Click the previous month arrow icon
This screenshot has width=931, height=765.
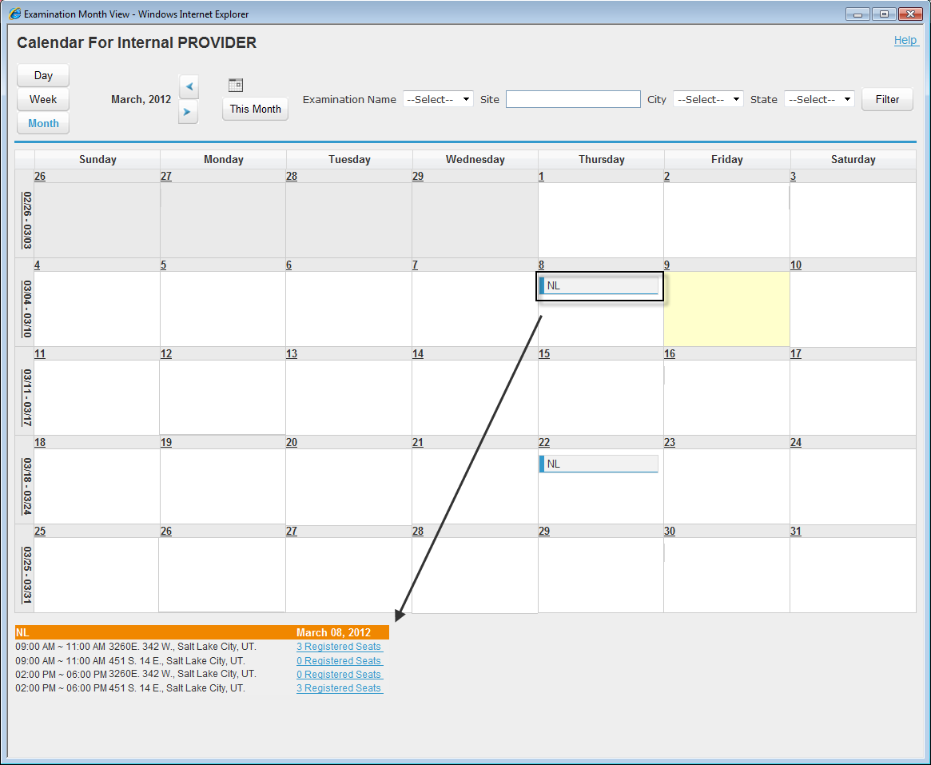pos(189,86)
